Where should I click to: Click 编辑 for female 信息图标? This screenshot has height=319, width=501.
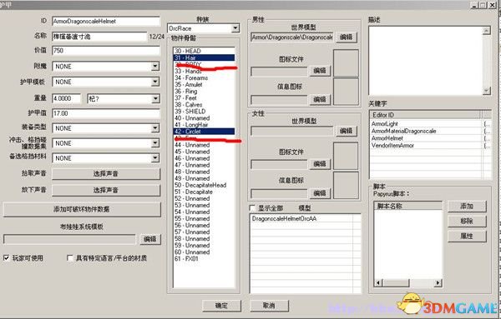320,193
